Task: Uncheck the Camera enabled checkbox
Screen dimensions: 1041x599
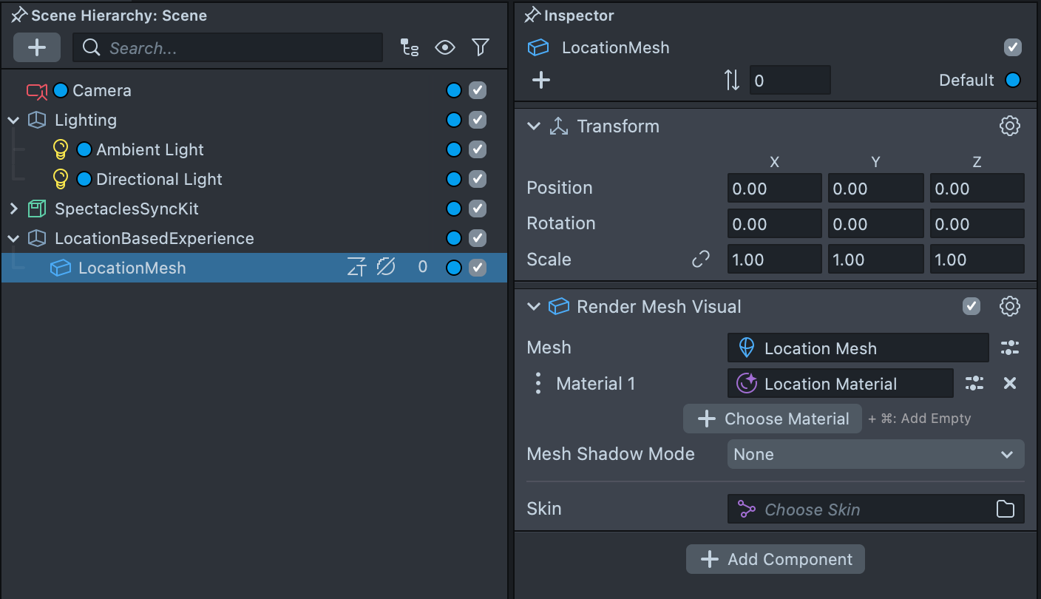Action: (478, 90)
